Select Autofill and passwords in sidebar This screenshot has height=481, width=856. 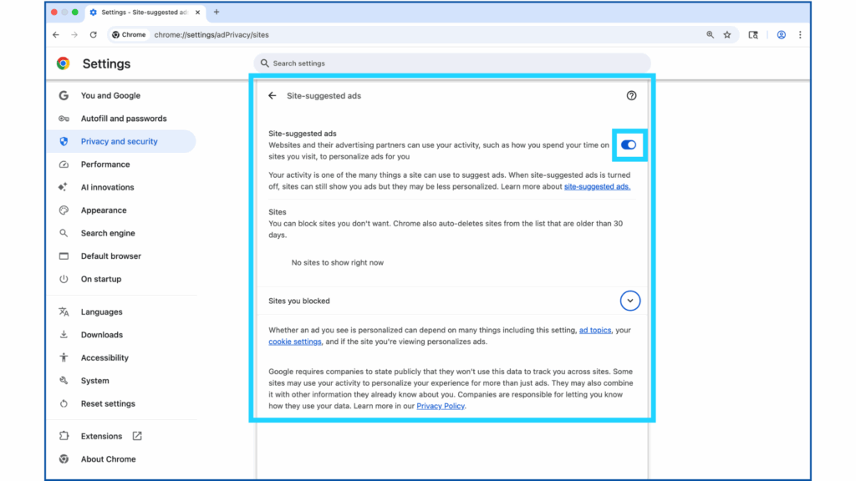124,119
